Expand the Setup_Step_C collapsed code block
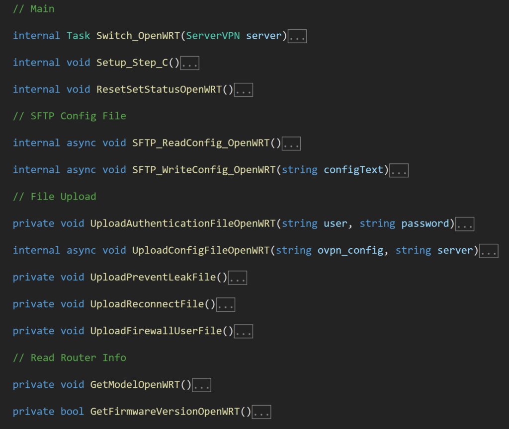The height and width of the screenshot is (429, 509). click(x=189, y=63)
